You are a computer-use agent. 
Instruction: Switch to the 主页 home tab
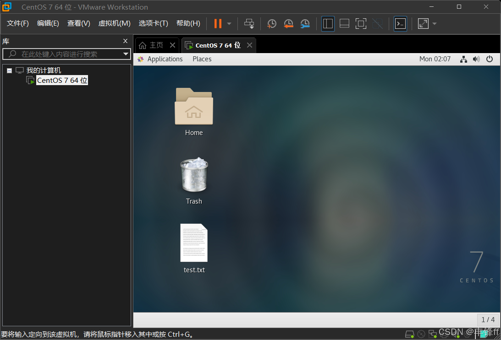point(151,45)
